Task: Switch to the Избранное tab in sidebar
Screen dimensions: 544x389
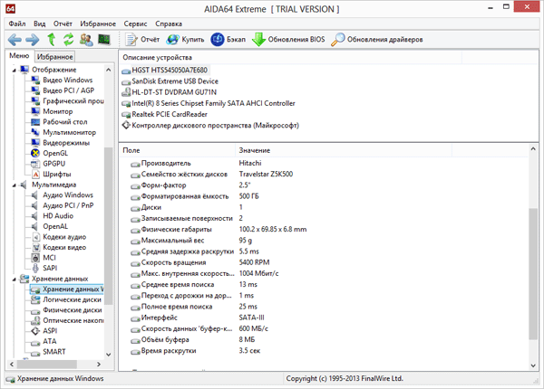Action: (54, 56)
